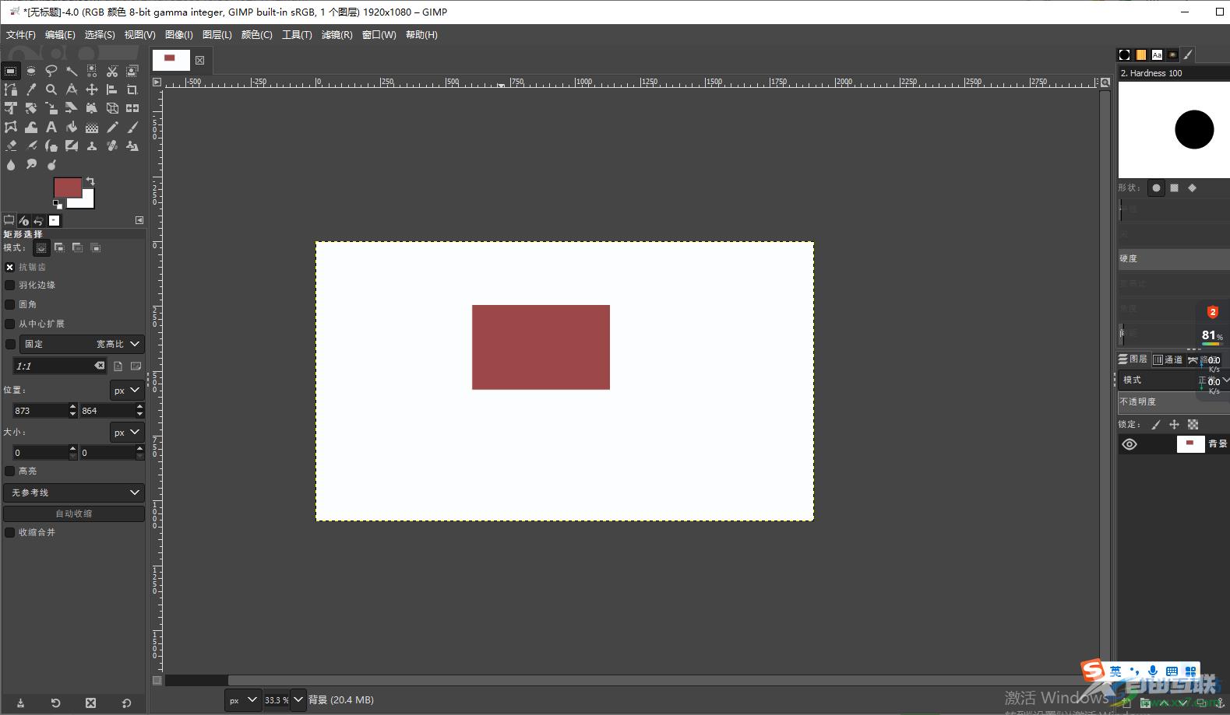The image size is (1230, 715).
Task: Clear the 1:1 aspect ratio entry
Action: click(100, 366)
